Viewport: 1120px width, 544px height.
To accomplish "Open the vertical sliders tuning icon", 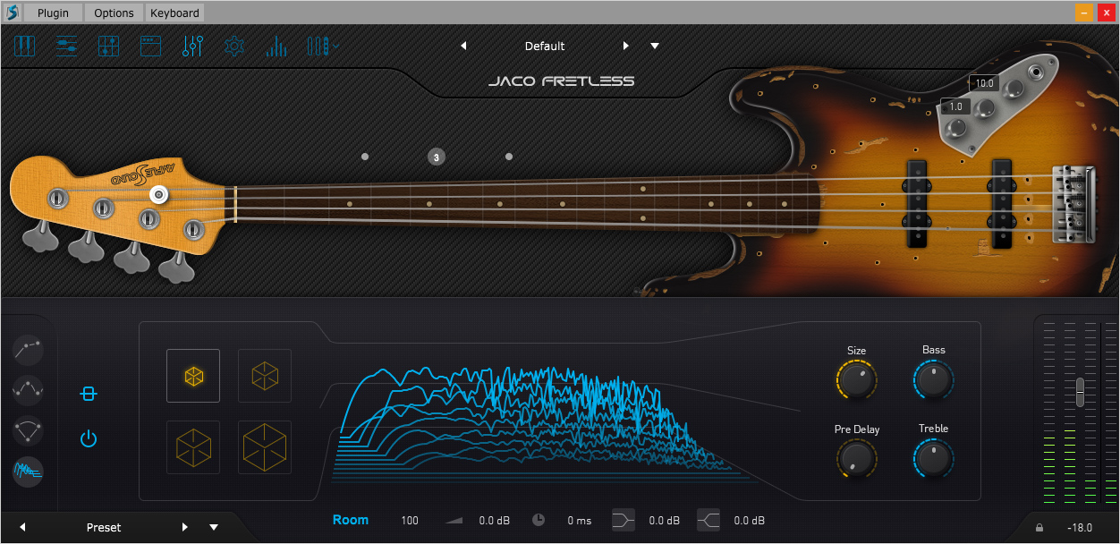I will [x=192, y=46].
